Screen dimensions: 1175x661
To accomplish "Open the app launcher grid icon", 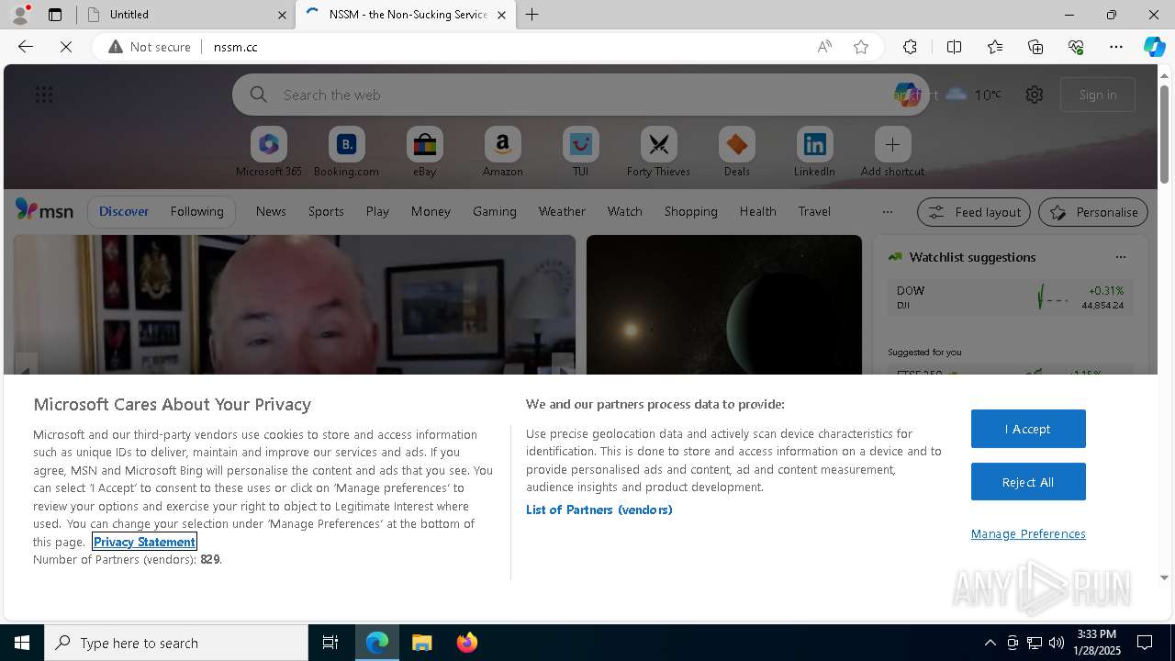I will click(44, 95).
